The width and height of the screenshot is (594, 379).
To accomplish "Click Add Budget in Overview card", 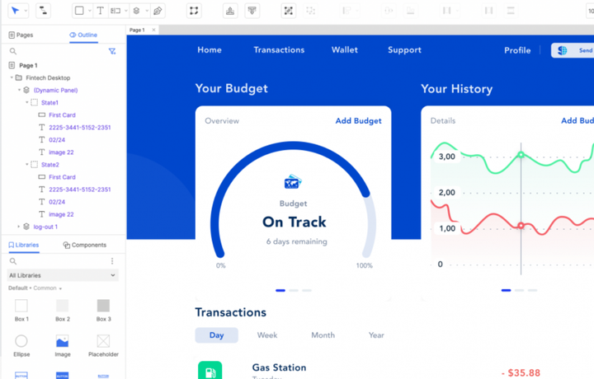I will [358, 120].
